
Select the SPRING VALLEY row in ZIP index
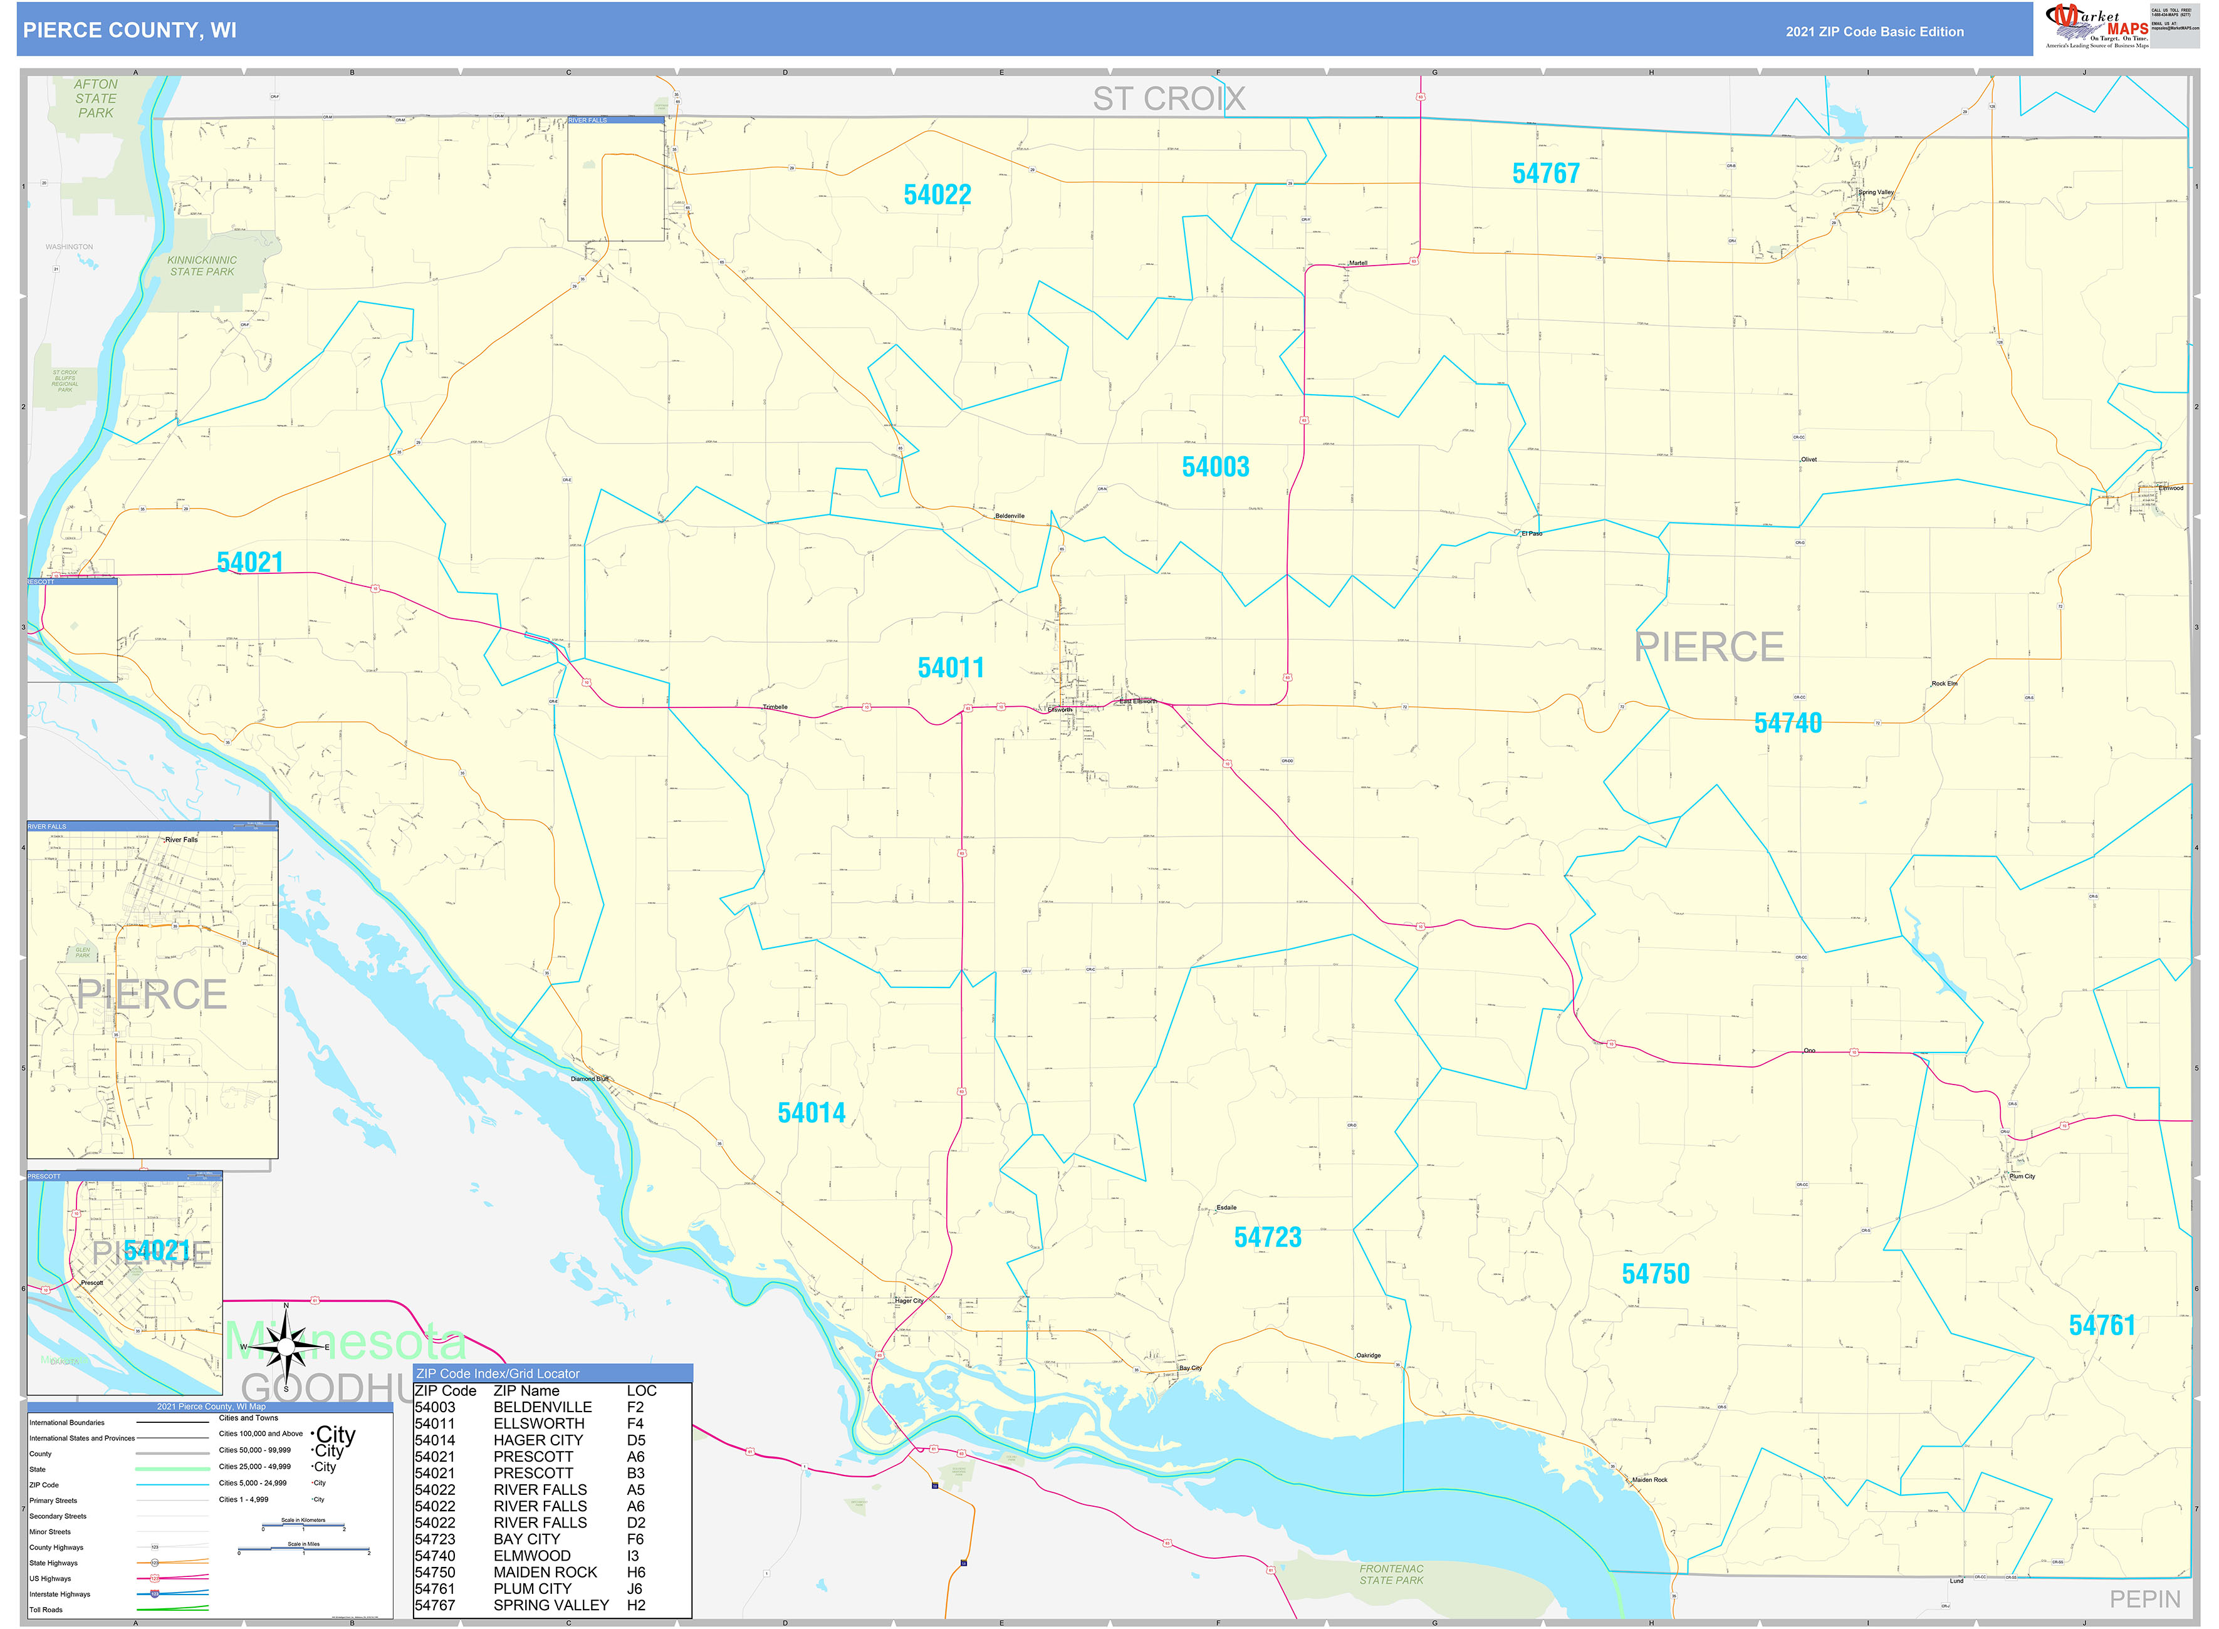(x=552, y=1605)
